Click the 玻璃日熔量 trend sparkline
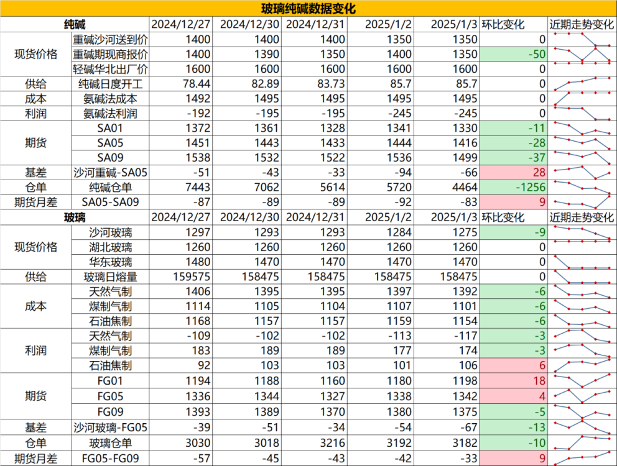The image size is (617, 466). click(x=582, y=277)
